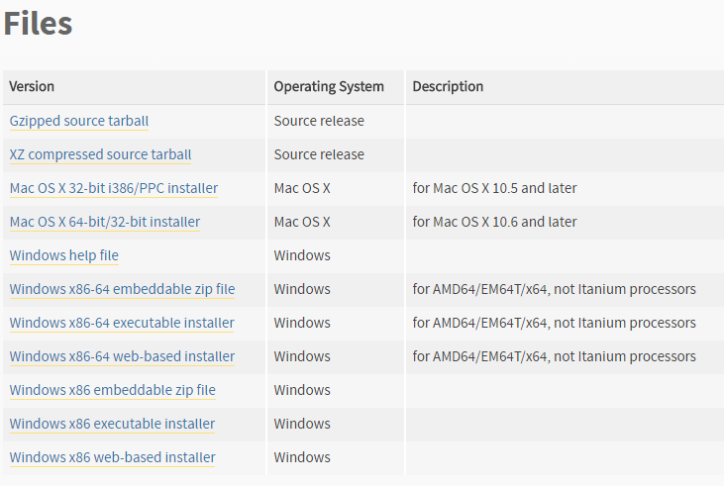Viewport: 724px width, 486px height.
Task: Select Mac OS X 64-bit/32-bit installer link
Action: 105,222
